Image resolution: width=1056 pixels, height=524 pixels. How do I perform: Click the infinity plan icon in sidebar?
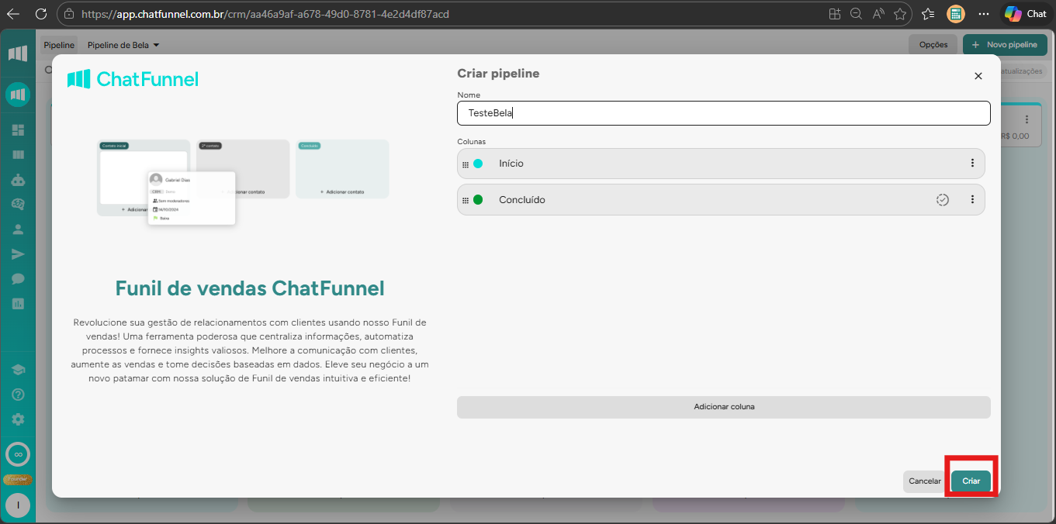pyautogui.click(x=18, y=454)
